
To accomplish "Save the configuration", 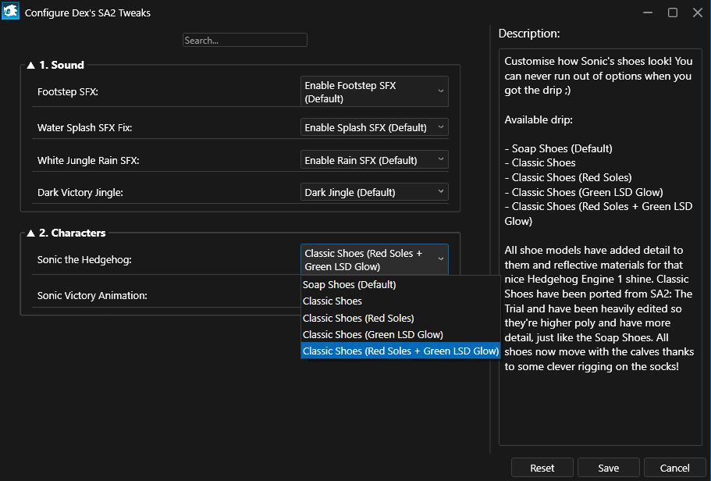I will [609, 468].
